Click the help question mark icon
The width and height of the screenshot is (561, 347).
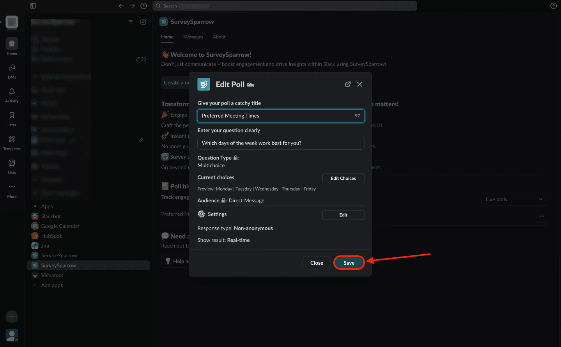[x=553, y=6]
